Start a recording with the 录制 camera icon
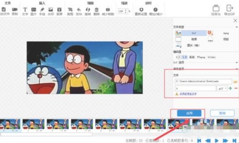This screenshot has width=239, height=143. click(x=15, y=9)
